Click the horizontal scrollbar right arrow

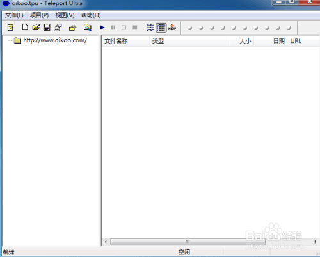click(x=316, y=242)
